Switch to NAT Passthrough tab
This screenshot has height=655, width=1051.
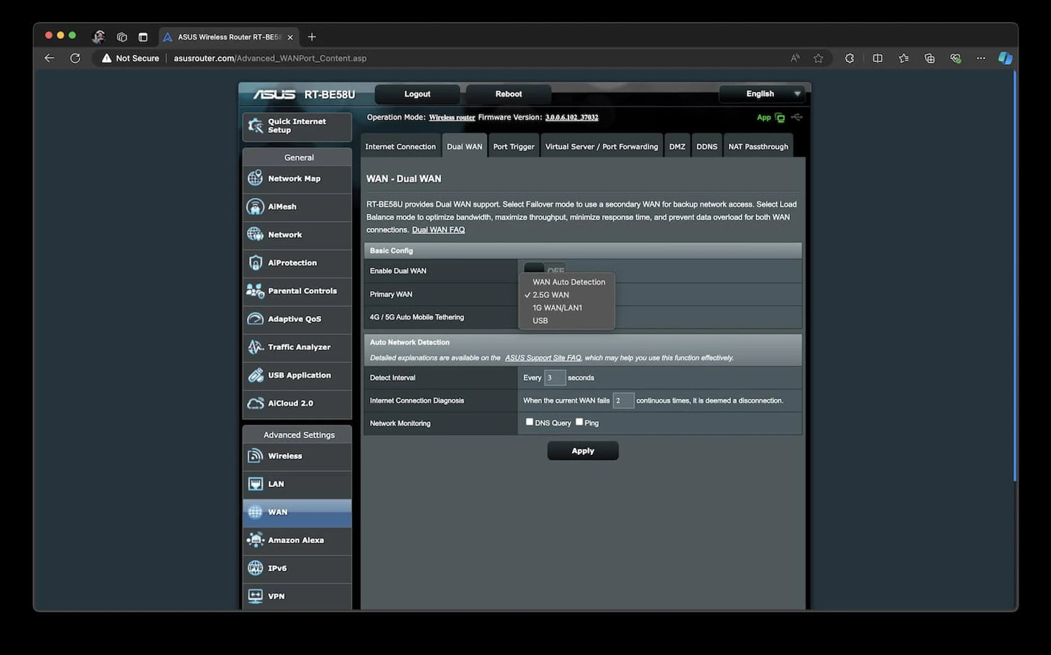click(758, 146)
